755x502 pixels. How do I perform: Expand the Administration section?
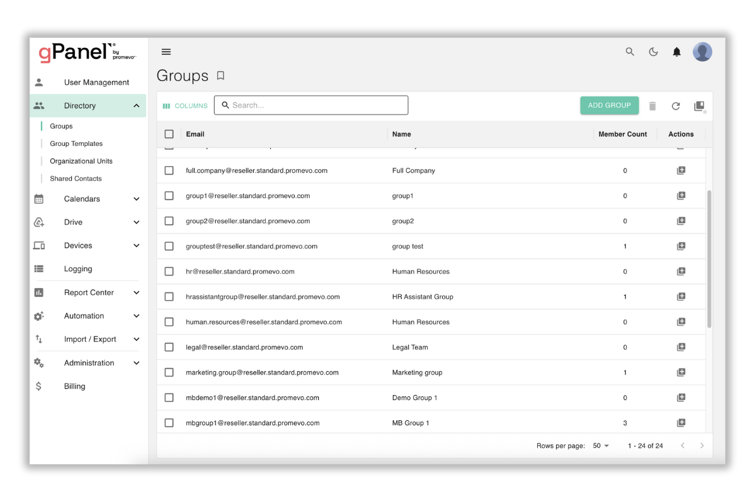coord(136,363)
